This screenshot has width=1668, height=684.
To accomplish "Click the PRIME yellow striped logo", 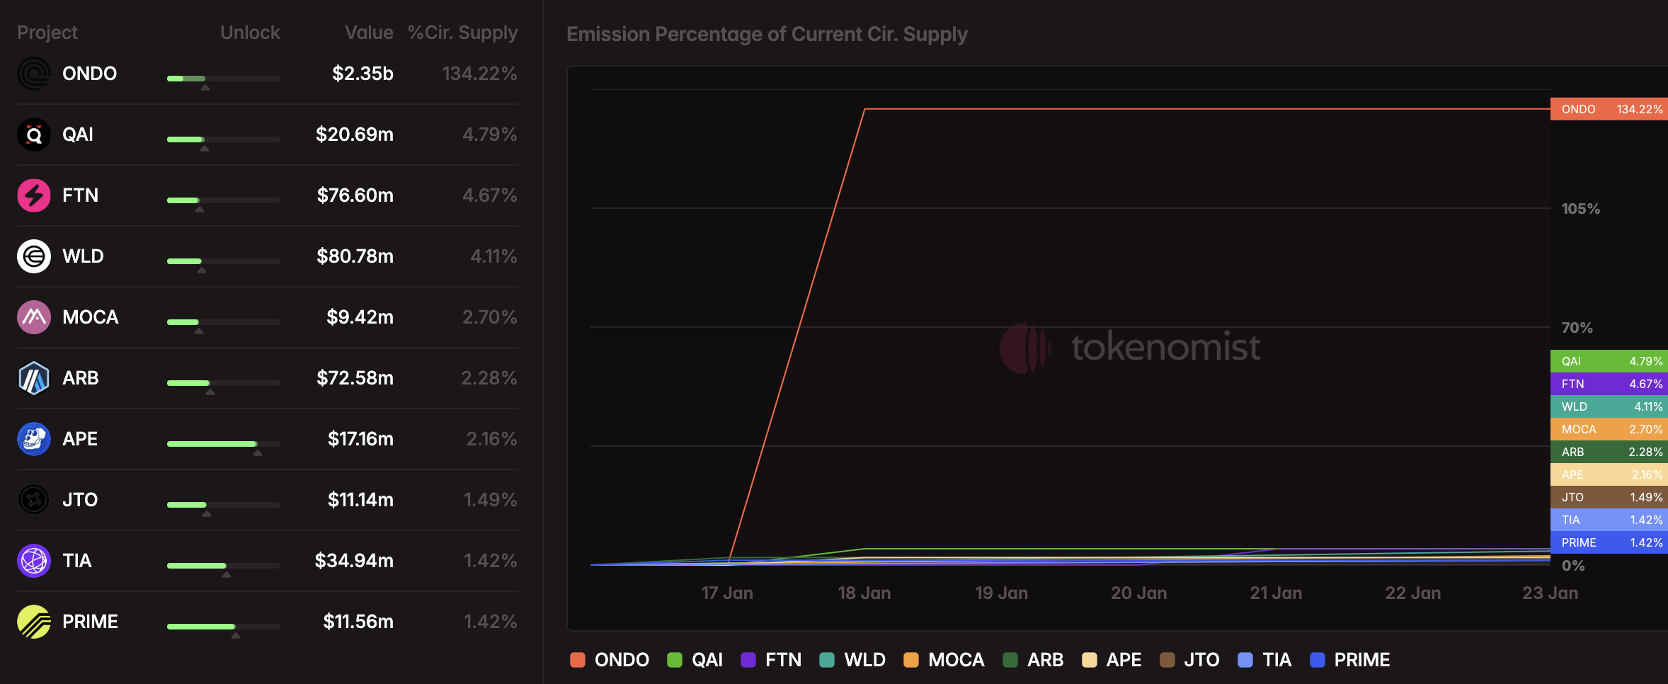I will tap(34, 622).
